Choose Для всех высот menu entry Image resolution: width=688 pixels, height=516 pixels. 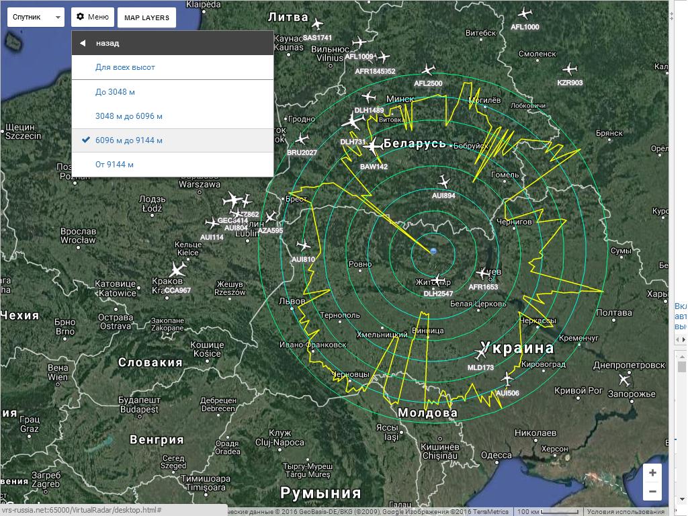(x=125, y=67)
